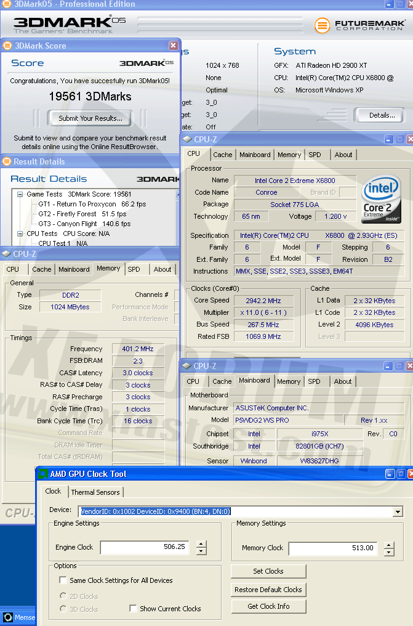Click the Memory Size 1024 MBytes value

tap(70, 307)
